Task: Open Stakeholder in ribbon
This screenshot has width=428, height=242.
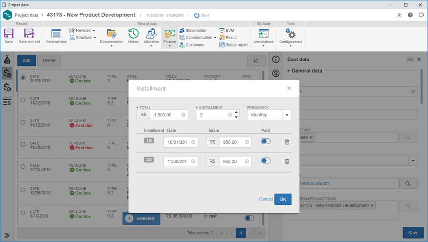Action: pyautogui.click(x=193, y=31)
